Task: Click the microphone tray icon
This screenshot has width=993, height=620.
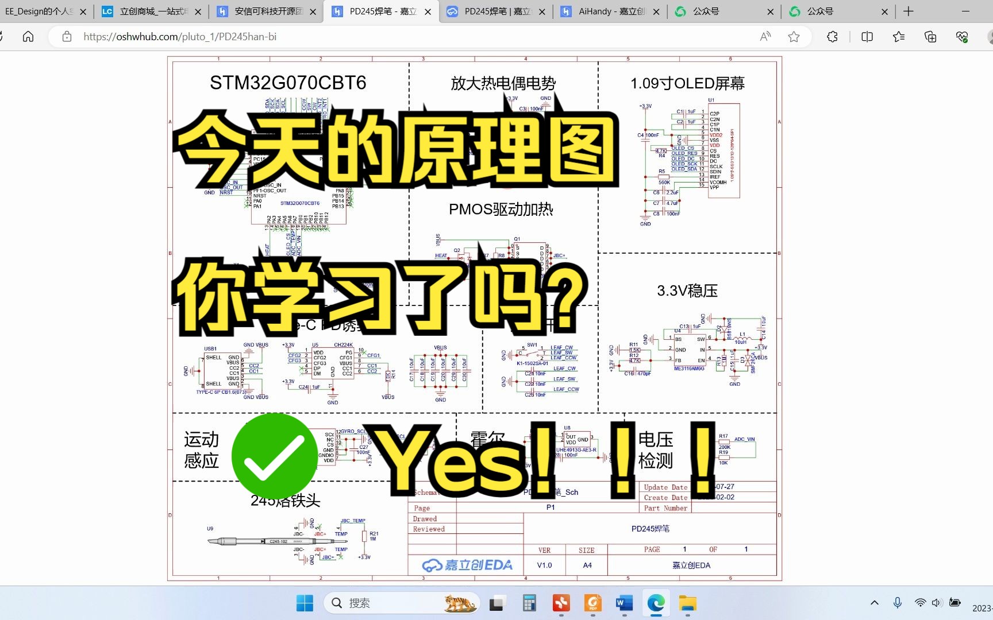Action: [x=897, y=603]
